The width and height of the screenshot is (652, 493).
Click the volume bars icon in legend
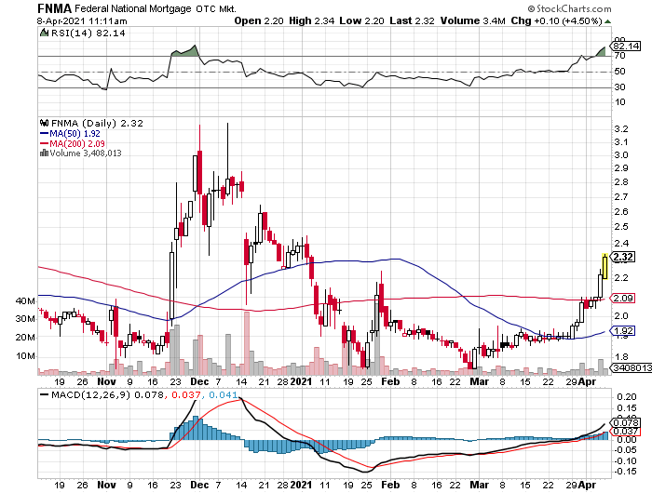(x=44, y=153)
